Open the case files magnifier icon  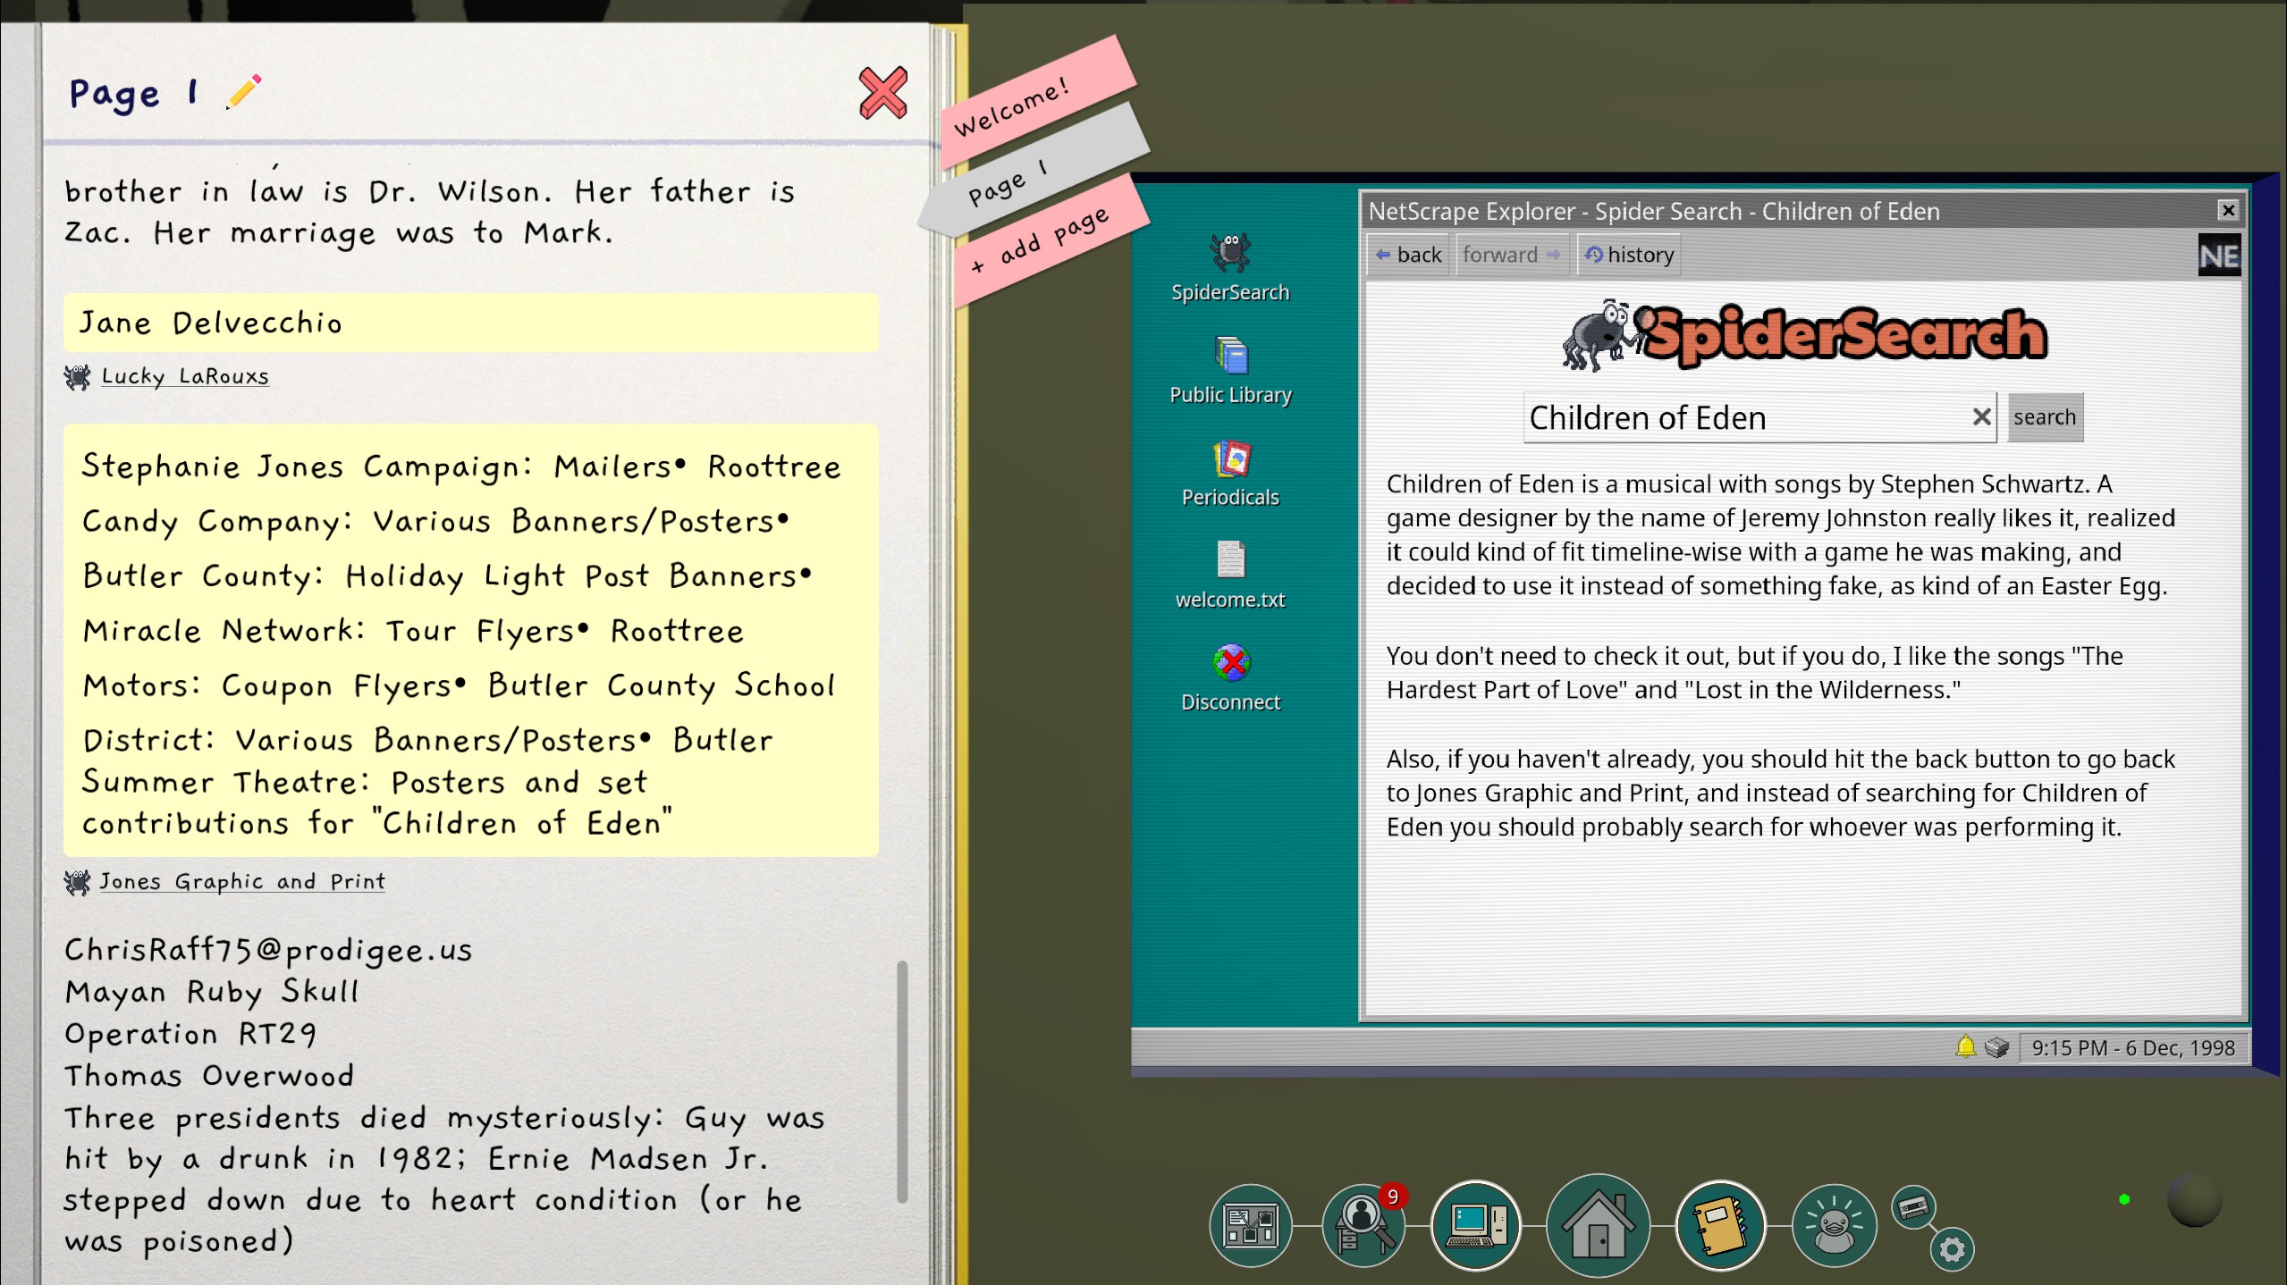pyautogui.click(x=1361, y=1224)
